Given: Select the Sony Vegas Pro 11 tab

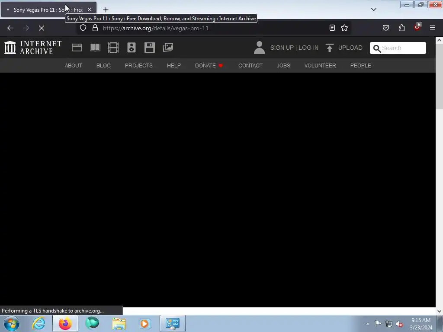Looking at the screenshot, I should (x=48, y=10).
